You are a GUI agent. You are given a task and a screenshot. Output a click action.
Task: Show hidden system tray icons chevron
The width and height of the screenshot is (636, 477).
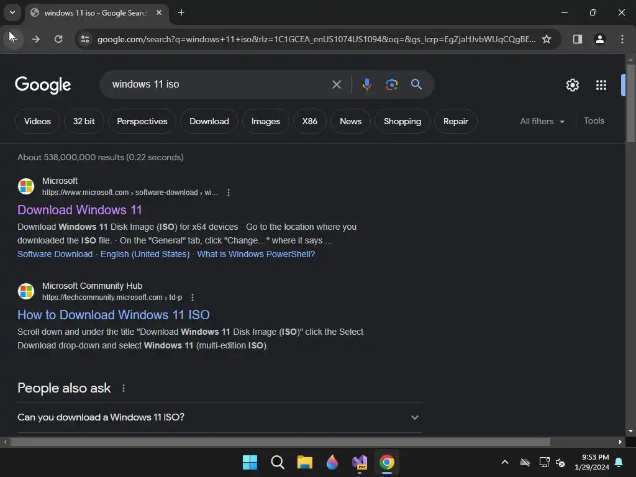coord(504,462)
